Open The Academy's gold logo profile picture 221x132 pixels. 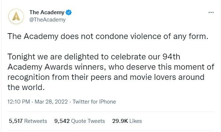pos(16,16)
